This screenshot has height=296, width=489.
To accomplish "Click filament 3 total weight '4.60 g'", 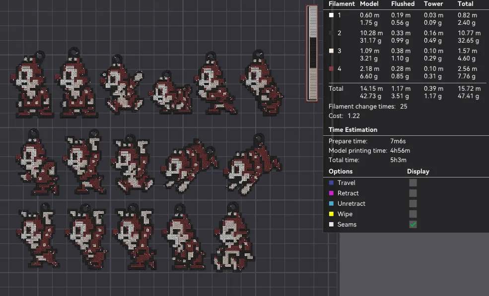I will [x=466, y=59].
